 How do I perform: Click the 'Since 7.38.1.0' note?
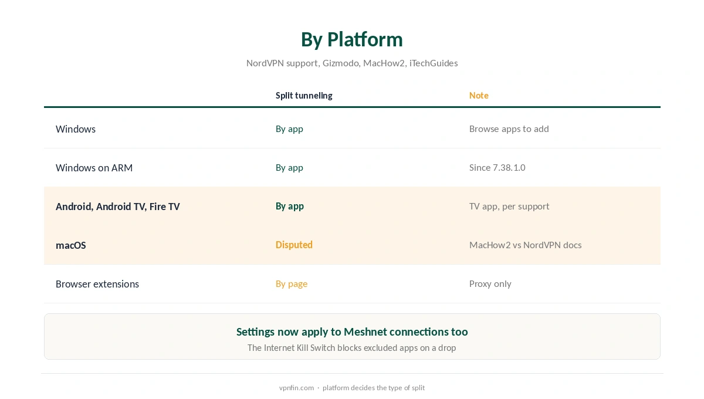[x=497, y=167]
